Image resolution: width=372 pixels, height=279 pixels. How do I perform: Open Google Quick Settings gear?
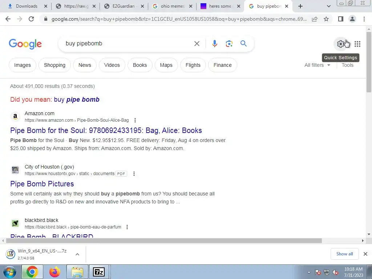pyautogui.click(x=341, y=44)
